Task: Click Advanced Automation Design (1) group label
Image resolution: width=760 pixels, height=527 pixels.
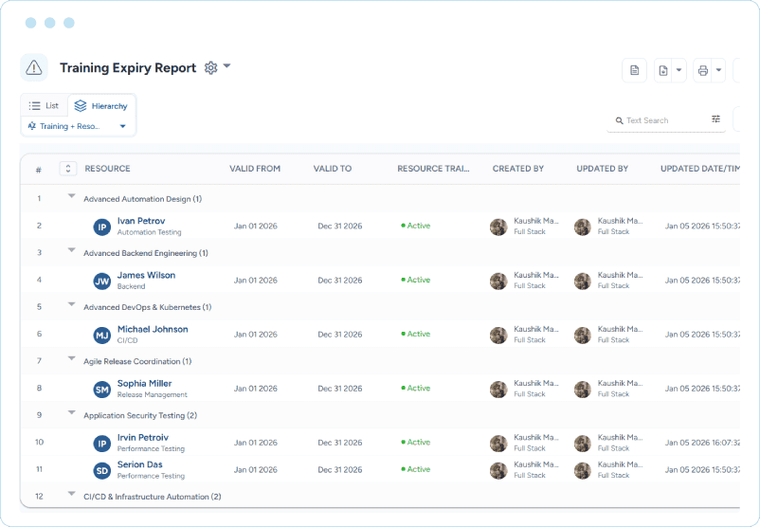Action: (x=142, y=199)
